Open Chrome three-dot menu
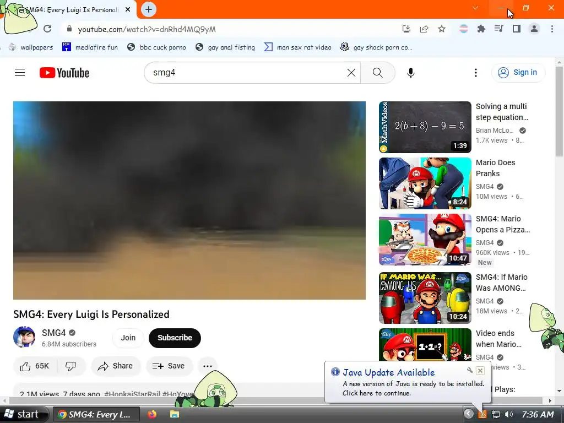The image size is (564, 423). [x=552, y=29]
